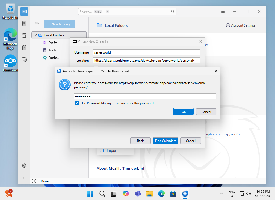Open Nextcloud from the desktop icon
The width and height of the screenshot is (275, 200).
click(10, 61)
